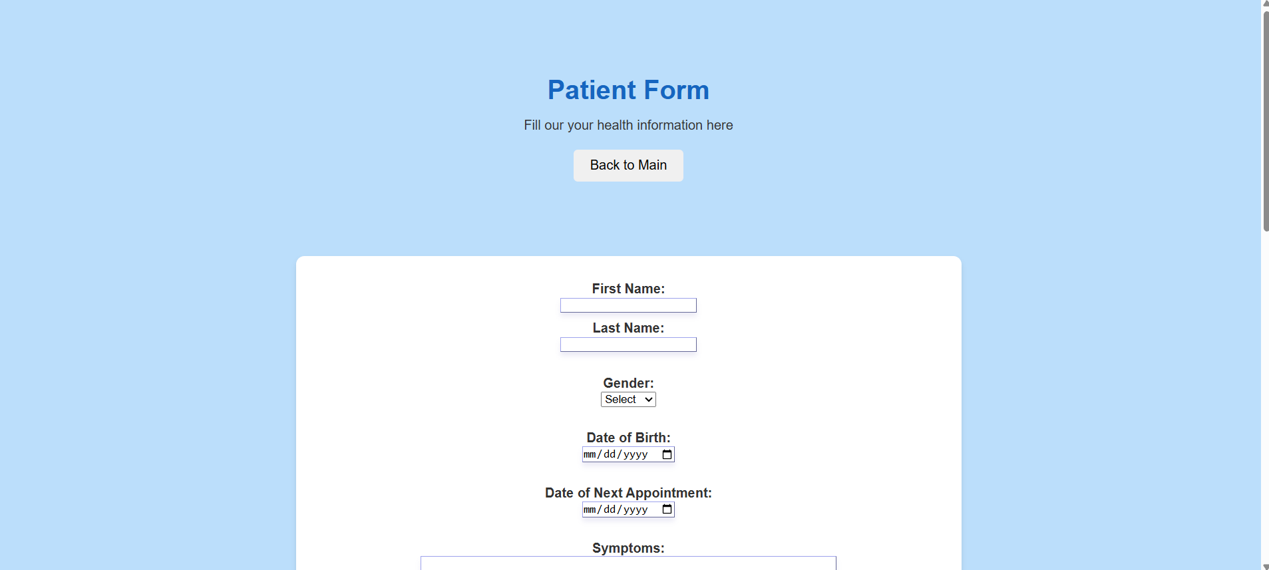The image size is (1269, 570).
Task: Click the Gender label text
Action: (x=628, y=383)
